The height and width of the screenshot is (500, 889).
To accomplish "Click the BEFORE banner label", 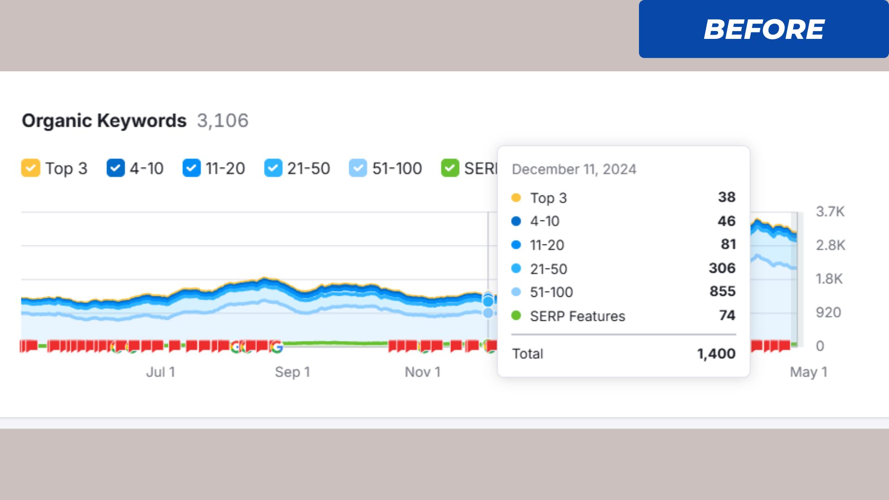I will [764, 30].
